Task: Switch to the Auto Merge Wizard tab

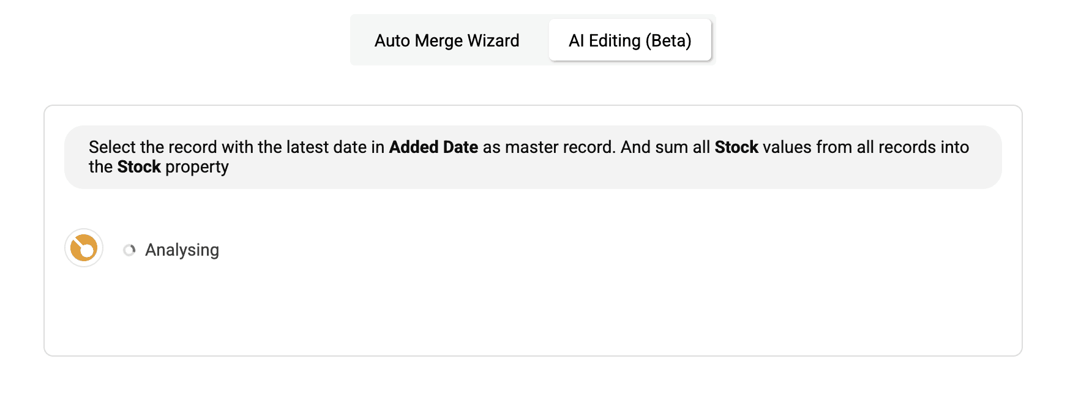Action: 446,40
